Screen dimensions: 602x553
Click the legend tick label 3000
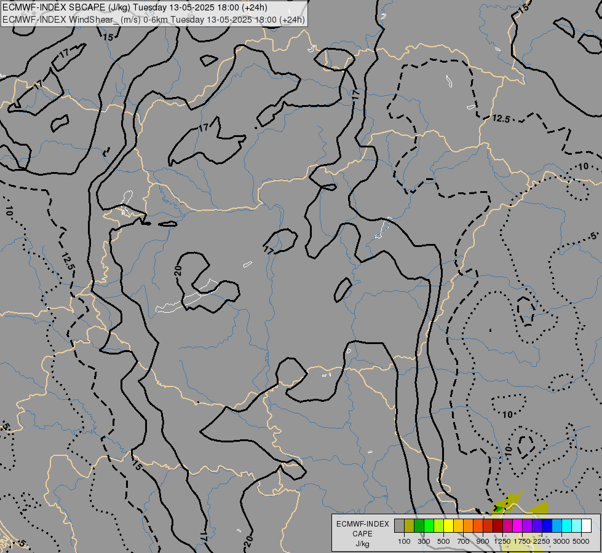[561, 541]
